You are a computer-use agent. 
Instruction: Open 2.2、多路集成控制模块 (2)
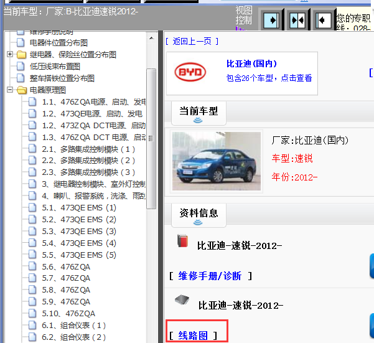(x=88, y=161)
